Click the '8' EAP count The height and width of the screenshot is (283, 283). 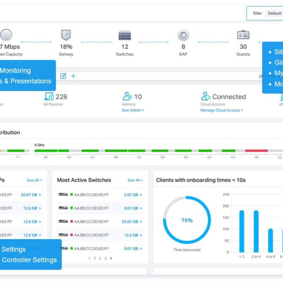pos(183,47)
